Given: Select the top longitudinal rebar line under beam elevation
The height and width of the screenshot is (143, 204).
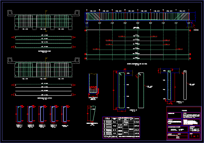Looking at the screenshot, I should pos(138,30).
